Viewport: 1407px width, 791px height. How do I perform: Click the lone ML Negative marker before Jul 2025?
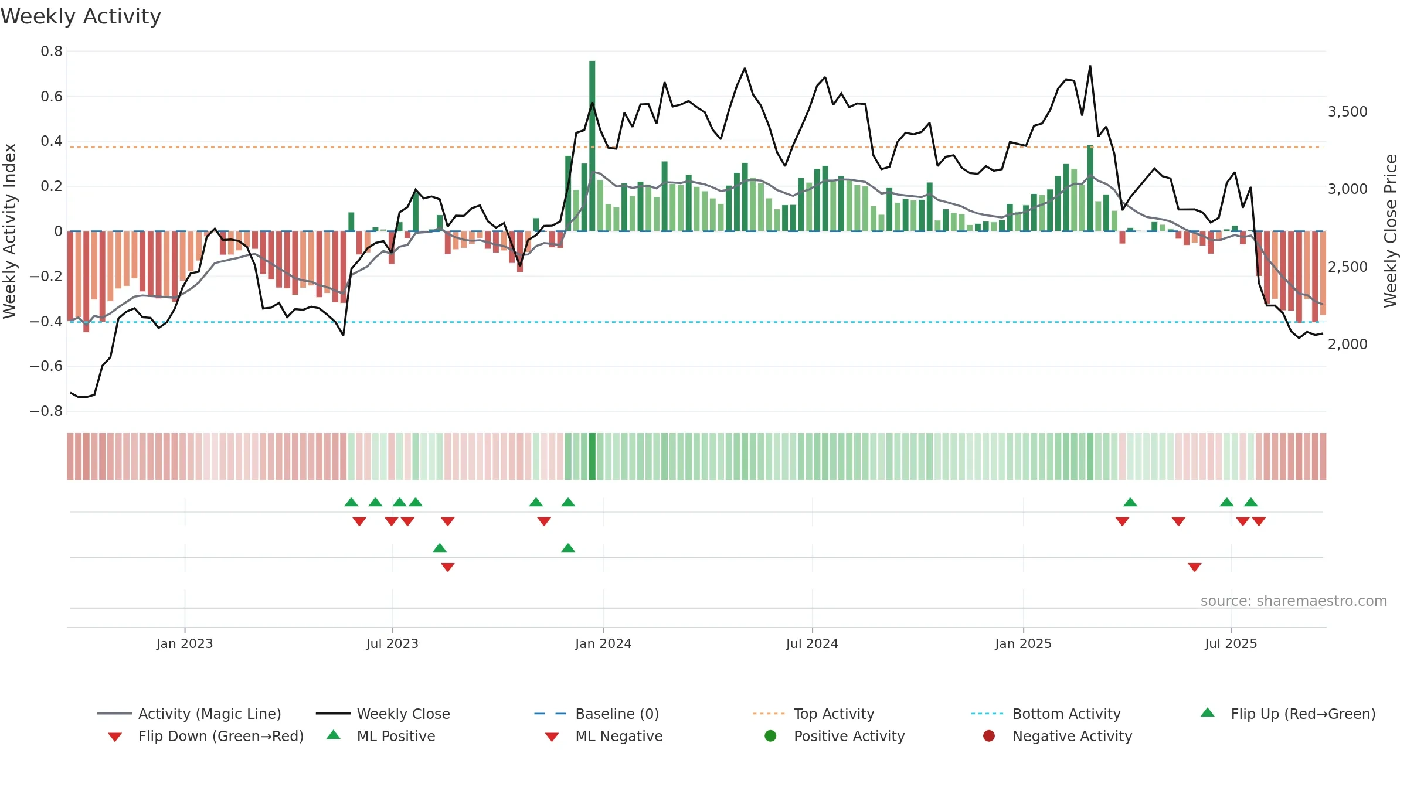(x=1194, y=567)
